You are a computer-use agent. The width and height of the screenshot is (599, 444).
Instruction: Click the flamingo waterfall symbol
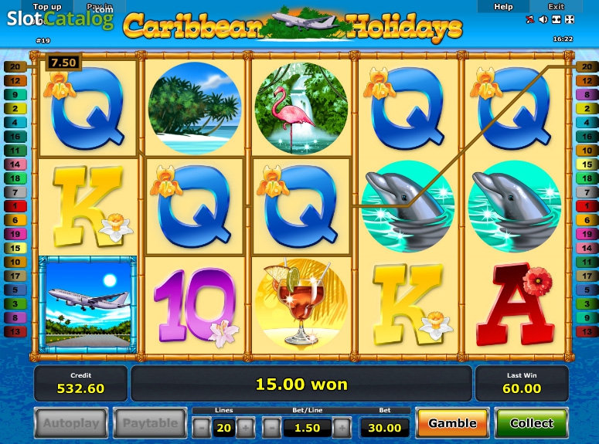click(301, 108)
